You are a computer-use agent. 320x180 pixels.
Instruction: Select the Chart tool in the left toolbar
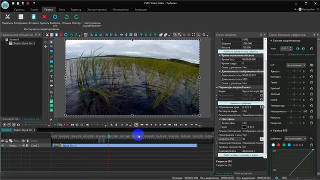click(x=51, y=92)
